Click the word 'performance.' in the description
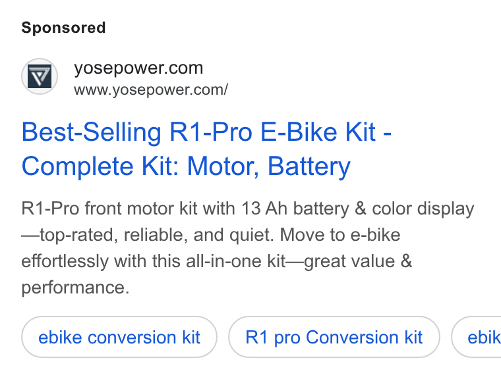Image resolution: width=501 pixels, height=379 pixels. pos(75,288)
